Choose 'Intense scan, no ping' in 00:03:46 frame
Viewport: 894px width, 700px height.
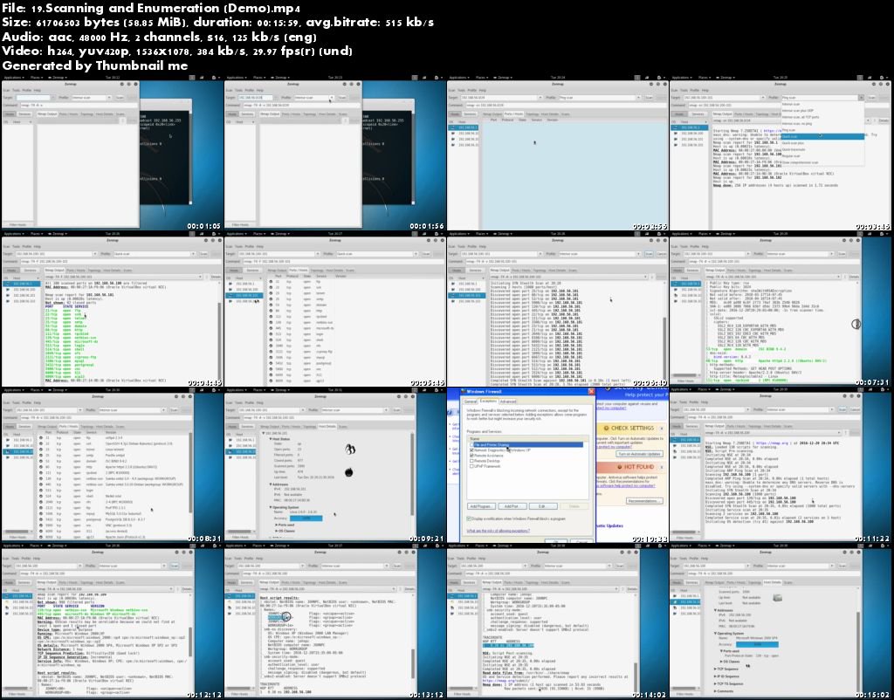click(x=822, y=124)
